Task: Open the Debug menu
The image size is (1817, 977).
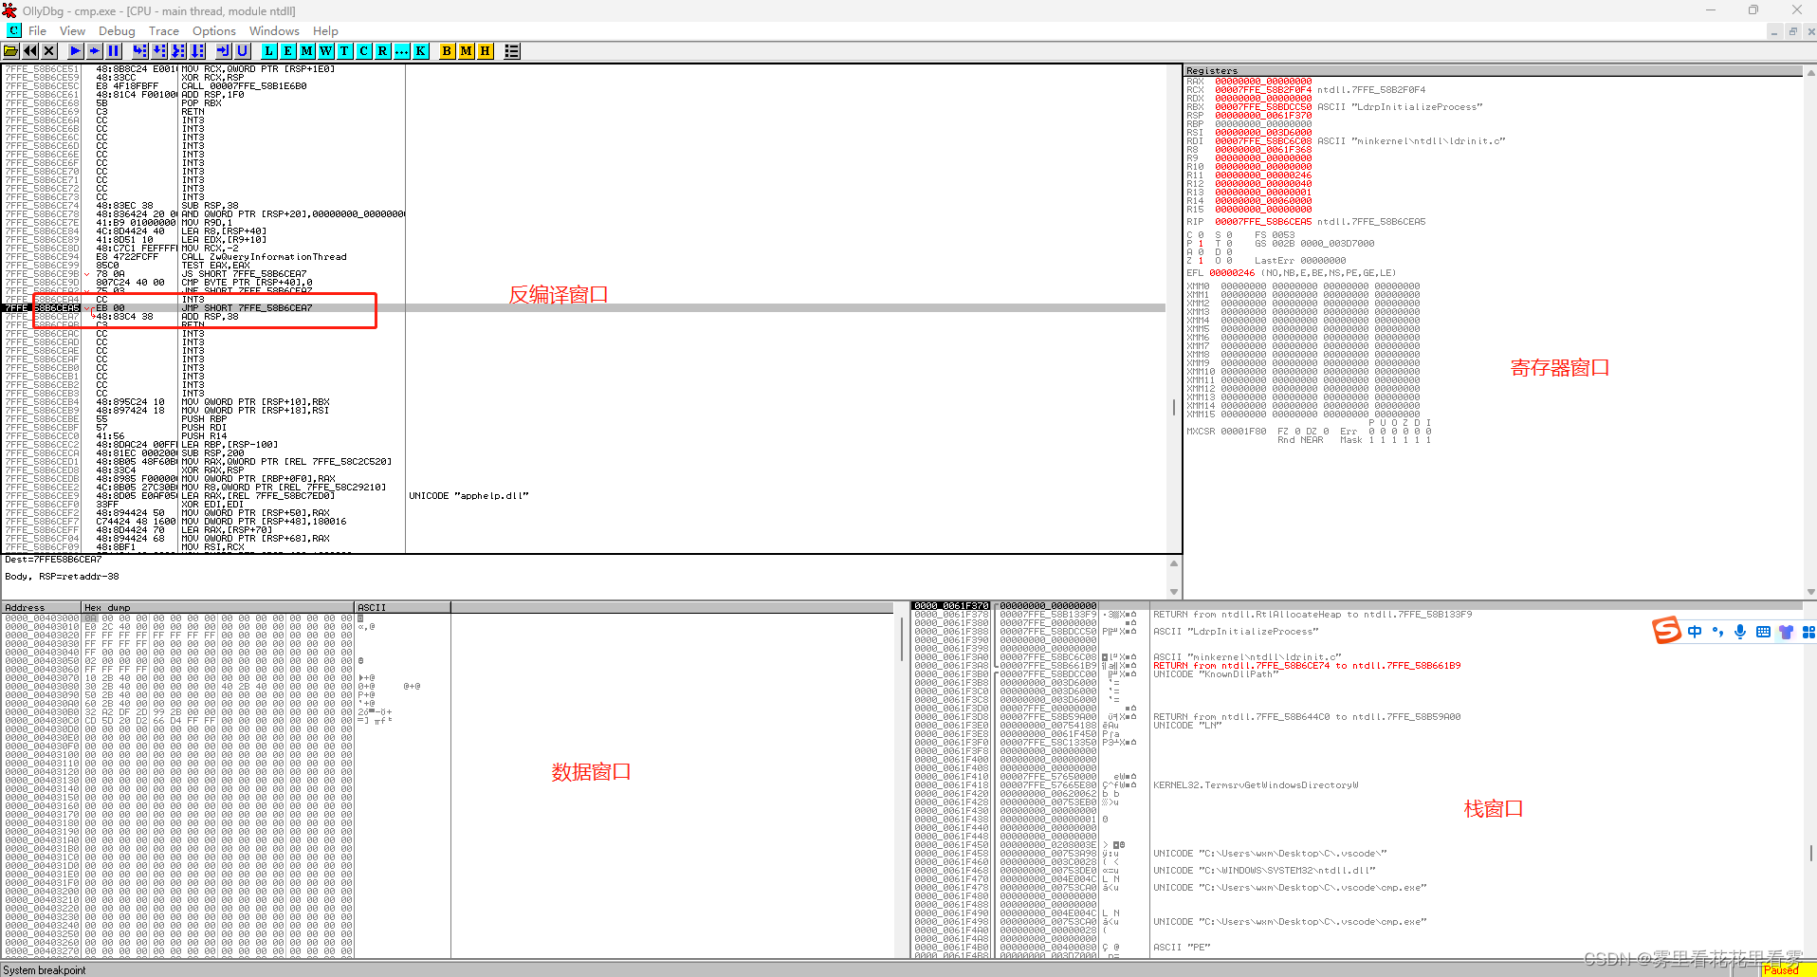Action: 117,31
